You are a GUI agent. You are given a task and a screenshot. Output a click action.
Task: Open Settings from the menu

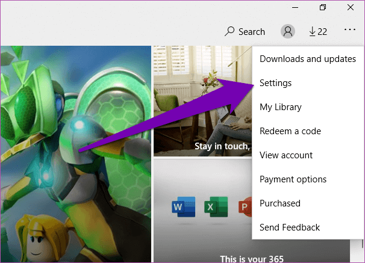(x=308, y=83)
